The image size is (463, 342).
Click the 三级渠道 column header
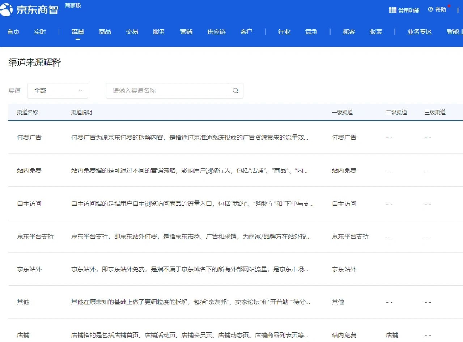click(x=435, y=112)
